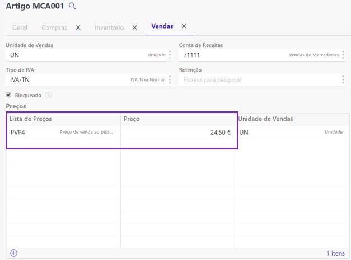Viewport: 351px width, 260px height.
Task: Close the Vendas tab with its X icon
Action: coord(184,26)
